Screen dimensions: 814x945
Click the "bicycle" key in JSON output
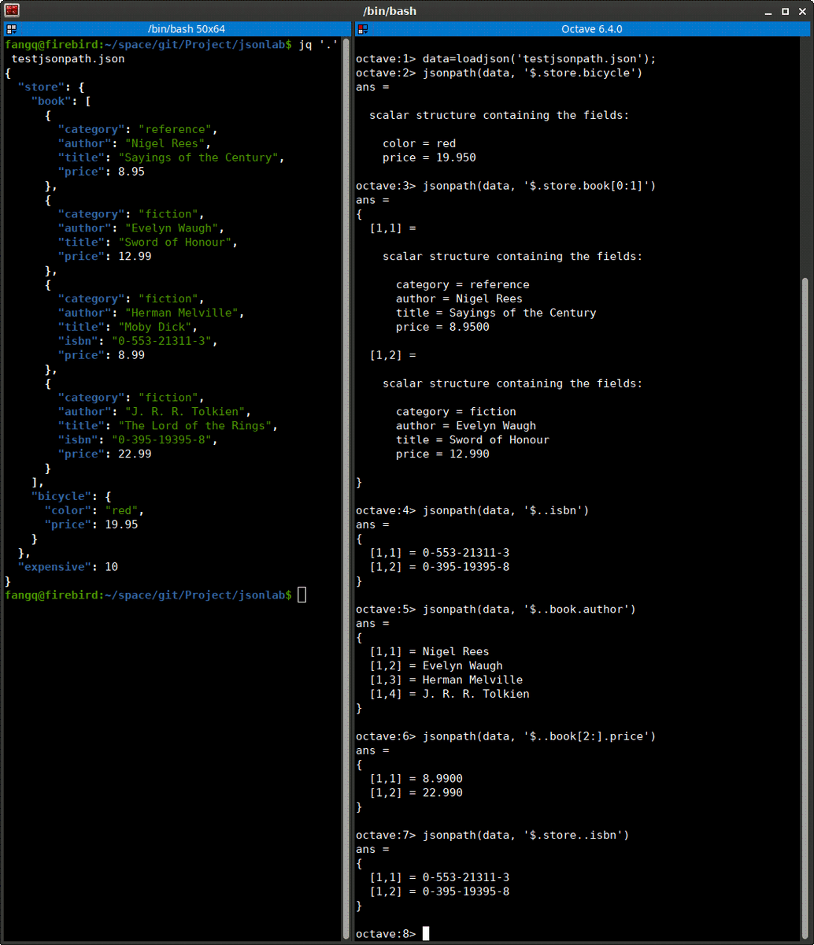coord(61,496)
